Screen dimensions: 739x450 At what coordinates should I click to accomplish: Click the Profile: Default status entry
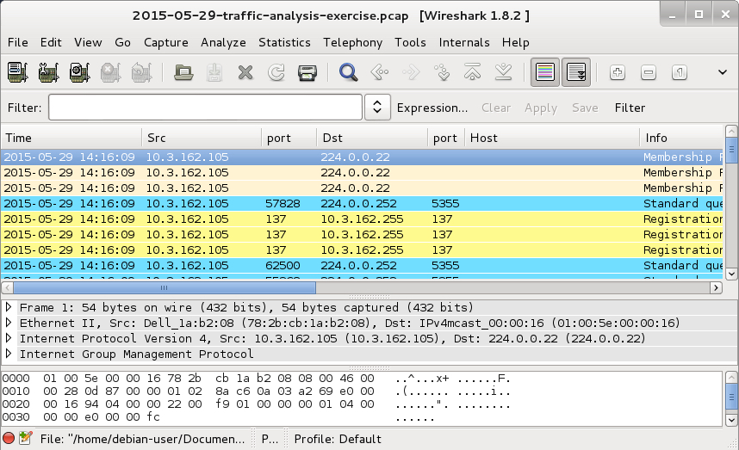point(338,439)
